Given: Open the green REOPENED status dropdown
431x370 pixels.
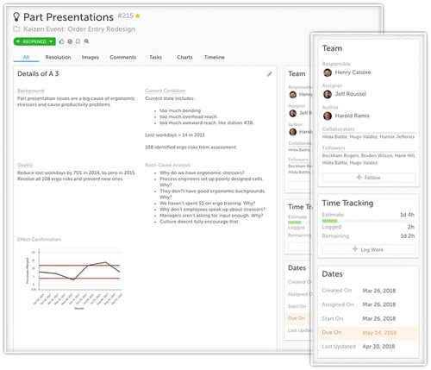Looking at the screenshot, I should click(x=34, y=41).
